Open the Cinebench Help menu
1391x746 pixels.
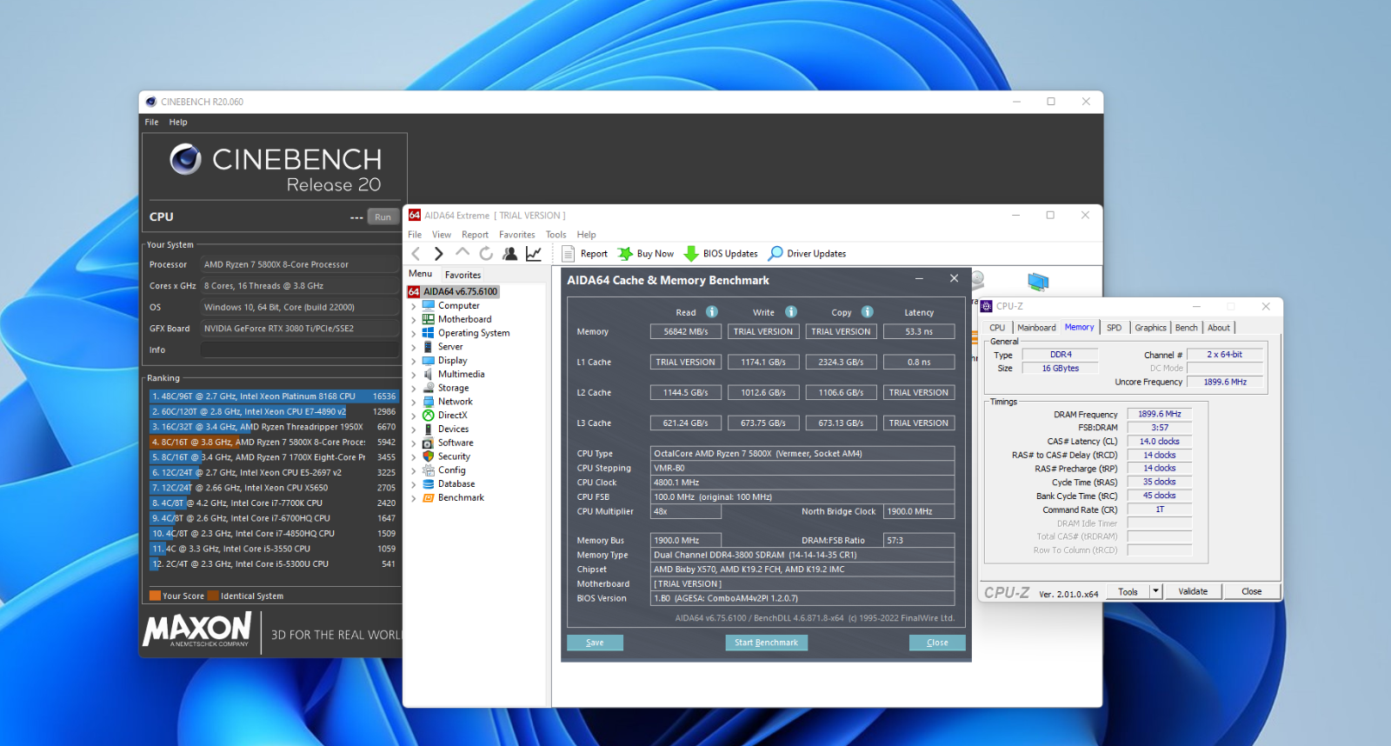178,123
